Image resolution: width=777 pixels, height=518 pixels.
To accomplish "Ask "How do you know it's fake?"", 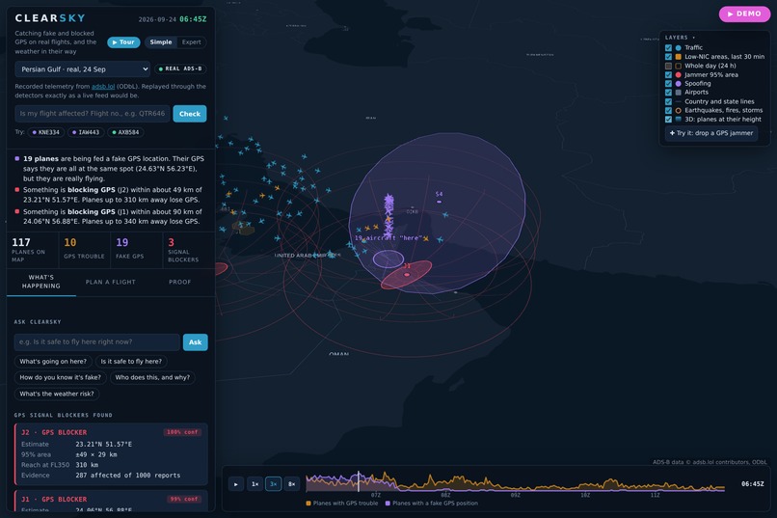I will (x=60, y=377).
